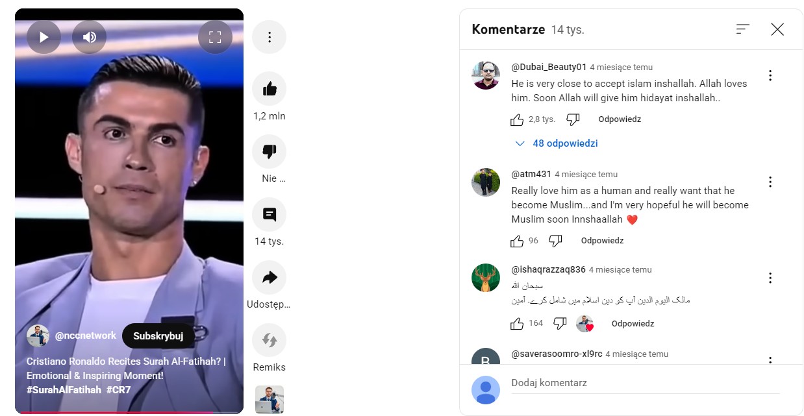Screen dimensions: 804x416
Task: Share the video using the Udostępnij arrow
Action: (269, 277)
